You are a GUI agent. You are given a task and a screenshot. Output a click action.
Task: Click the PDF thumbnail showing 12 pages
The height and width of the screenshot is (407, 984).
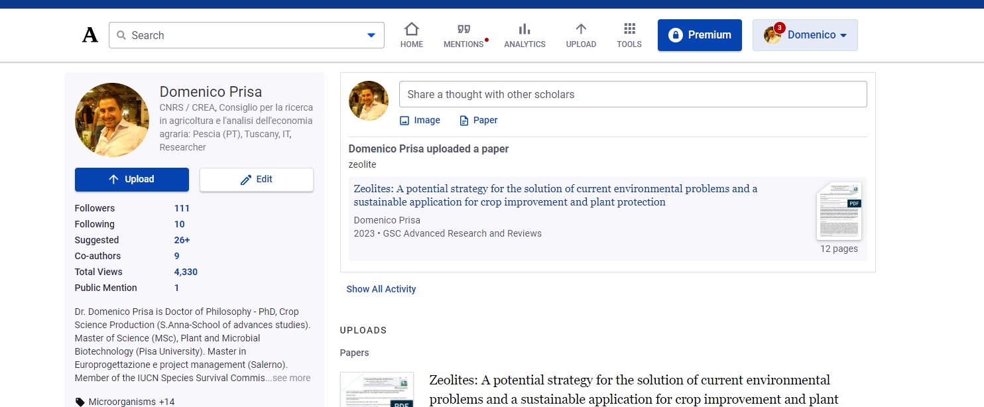tap(839, 211)
